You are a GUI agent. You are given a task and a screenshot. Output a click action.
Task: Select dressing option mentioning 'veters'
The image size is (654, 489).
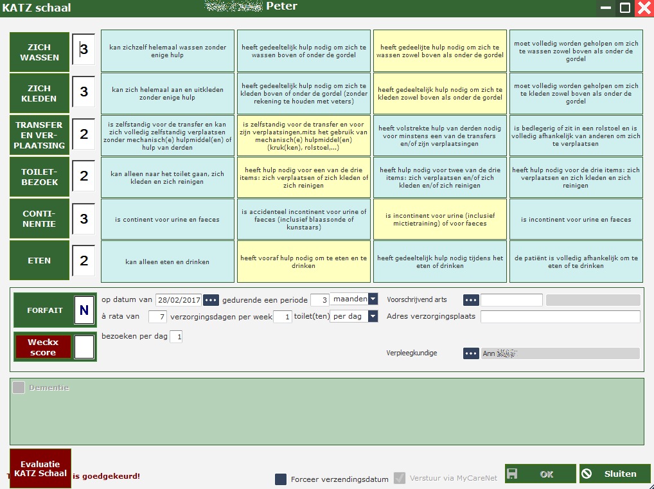tap(304, 93)
